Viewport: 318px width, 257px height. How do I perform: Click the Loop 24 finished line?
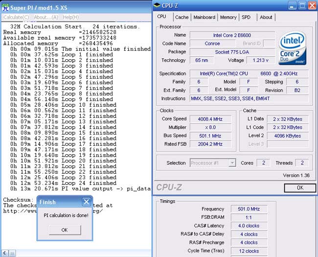pyautogui.click(x=63, y=183)
